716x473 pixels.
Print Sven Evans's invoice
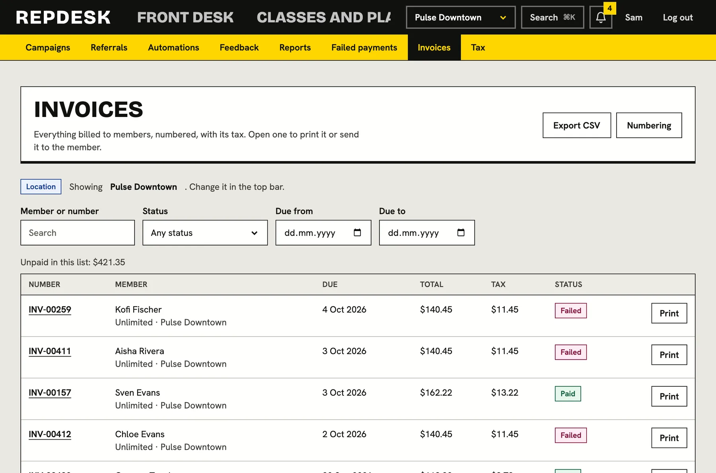pyautogui.click(x=669, y=396)
